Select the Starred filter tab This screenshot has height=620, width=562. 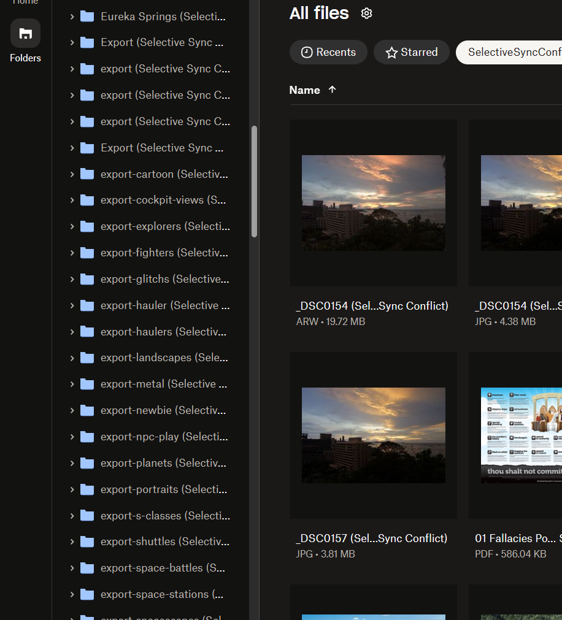point(411,52)
